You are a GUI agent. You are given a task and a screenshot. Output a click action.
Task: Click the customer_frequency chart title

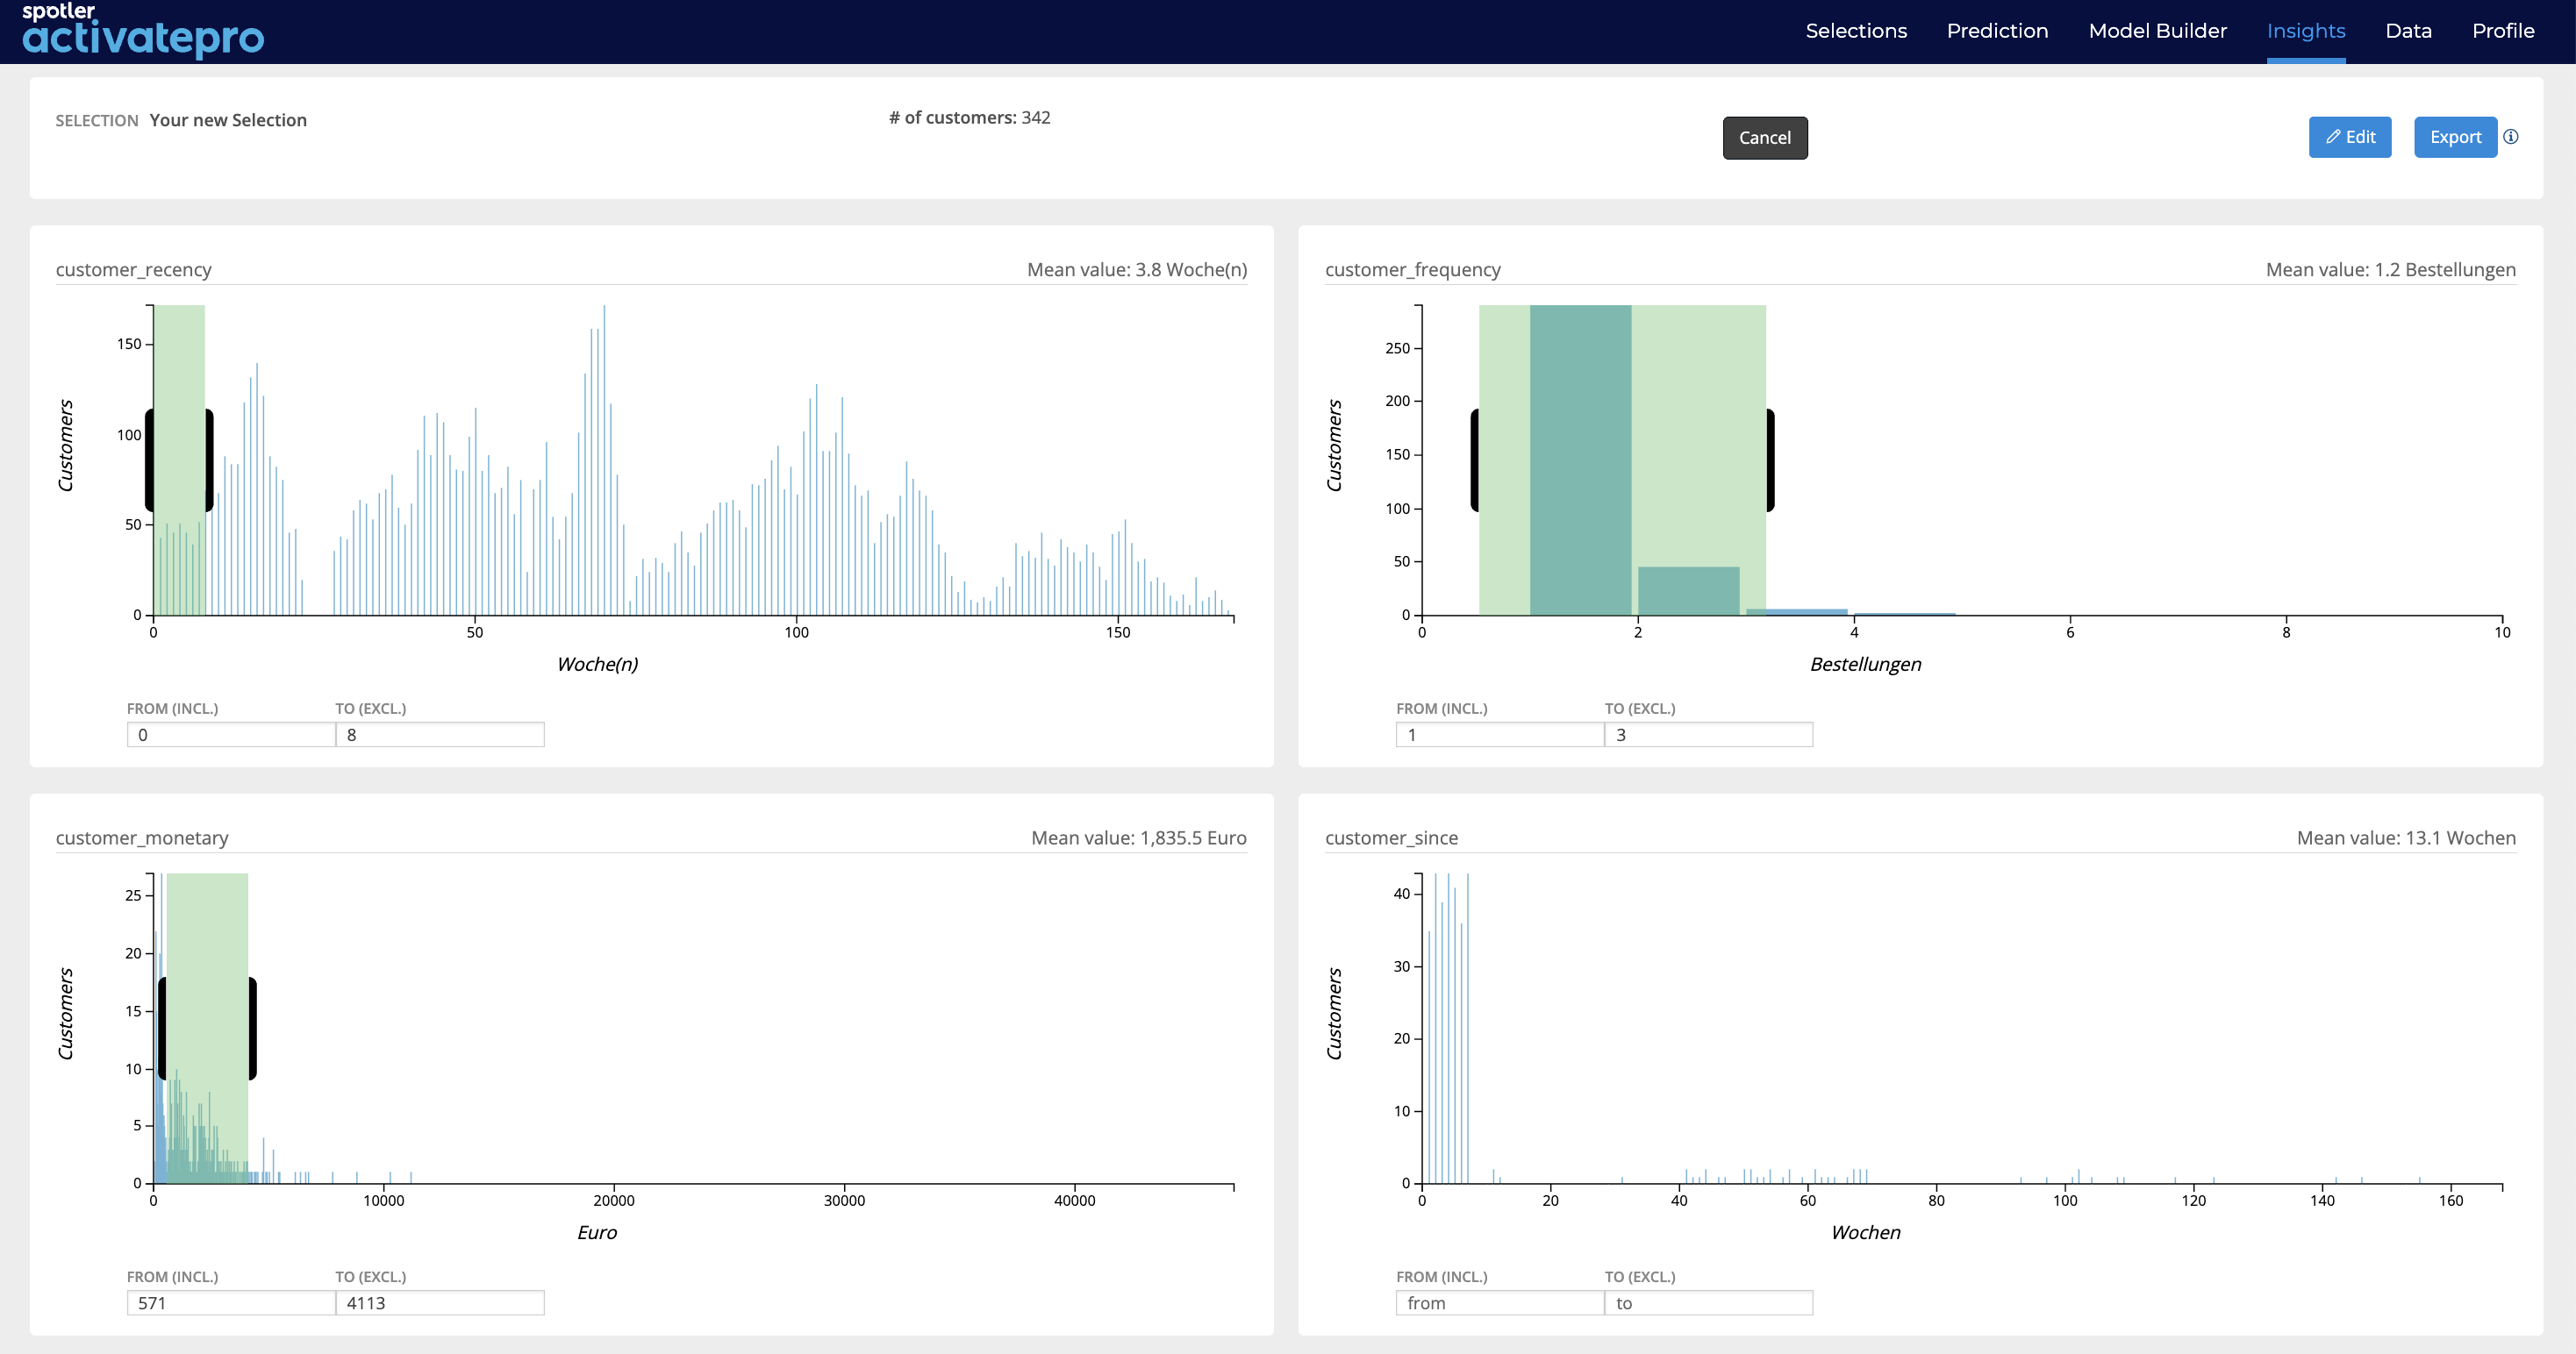pos(1412,270)
